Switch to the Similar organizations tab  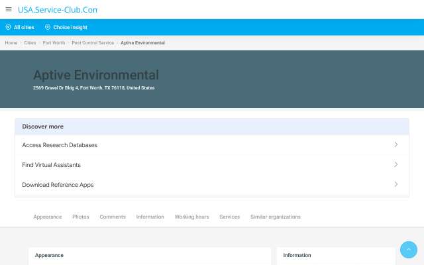(x=276, y=217)
